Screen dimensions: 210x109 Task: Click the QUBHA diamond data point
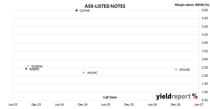[x=28, y=66]
